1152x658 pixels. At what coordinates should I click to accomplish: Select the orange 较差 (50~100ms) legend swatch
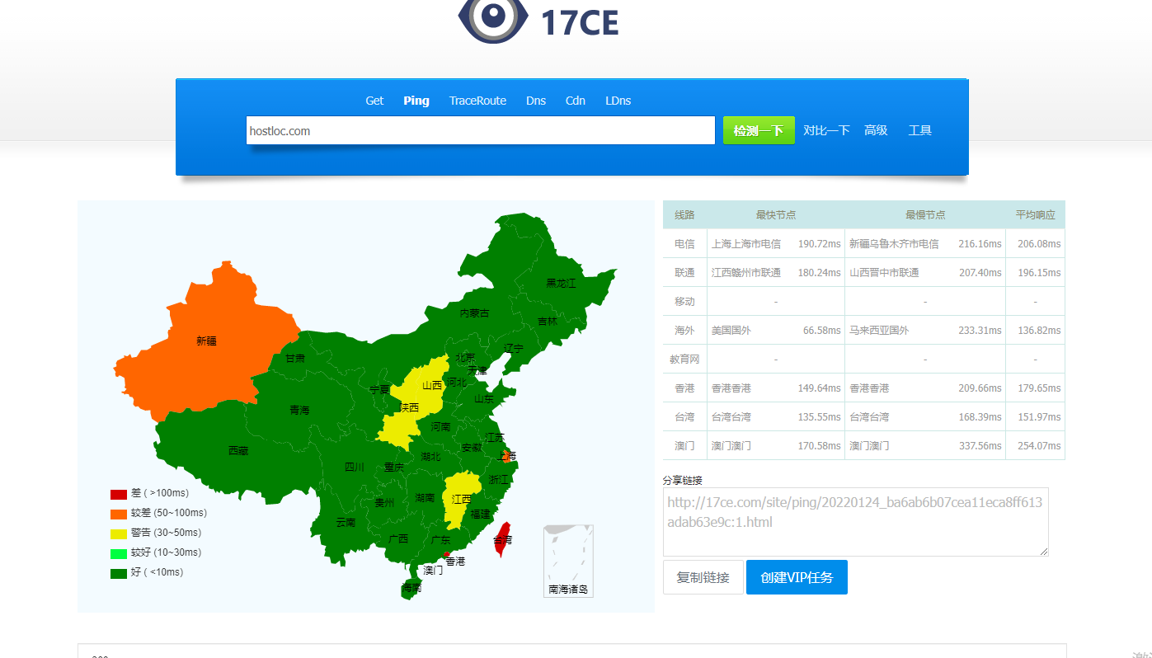(x=119, y=514)
